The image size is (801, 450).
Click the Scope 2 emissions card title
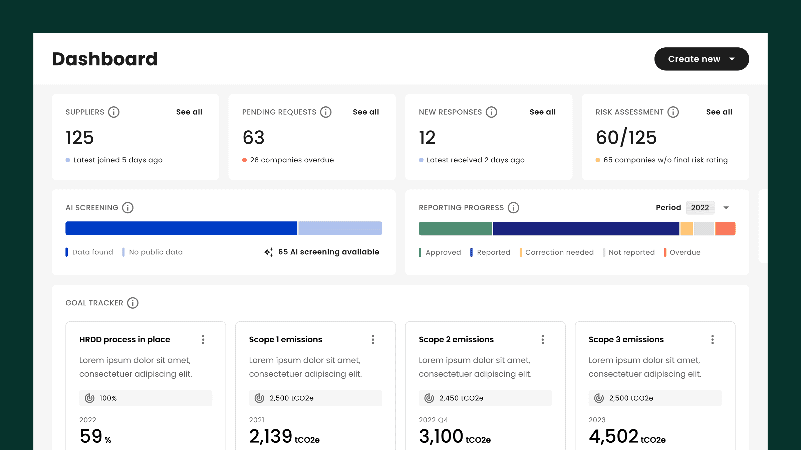(x=456, y=340)
